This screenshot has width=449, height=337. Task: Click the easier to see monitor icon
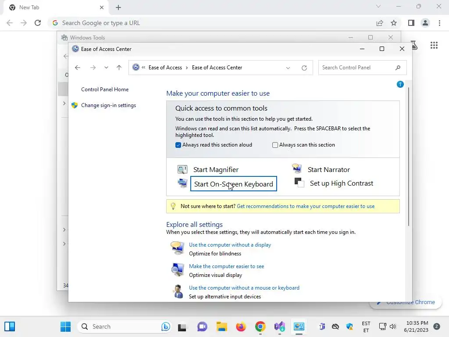(x=178, y=269)
